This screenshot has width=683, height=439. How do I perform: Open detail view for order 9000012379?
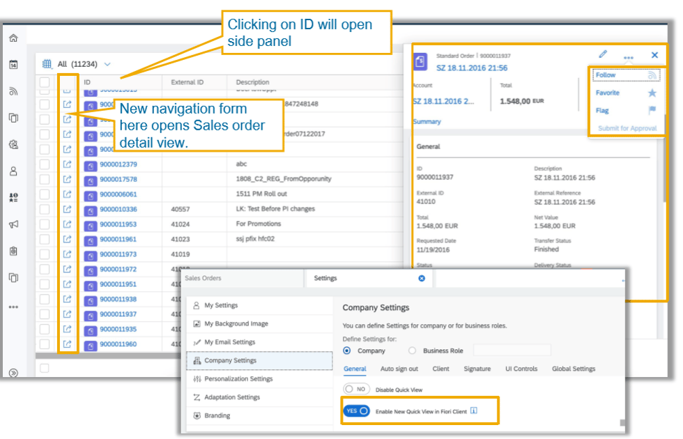pyautogui.click(x=67, y=164)
